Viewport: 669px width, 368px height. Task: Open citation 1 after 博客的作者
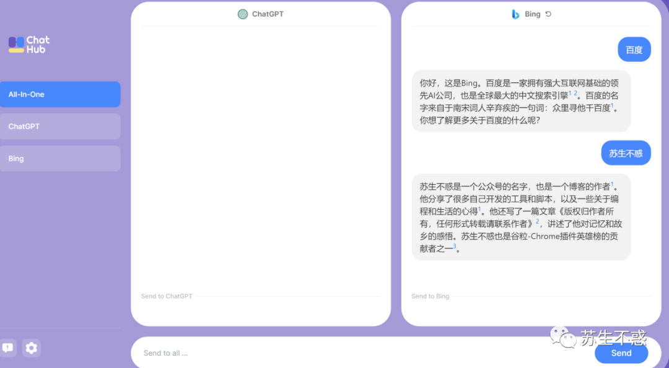(612, 184)
